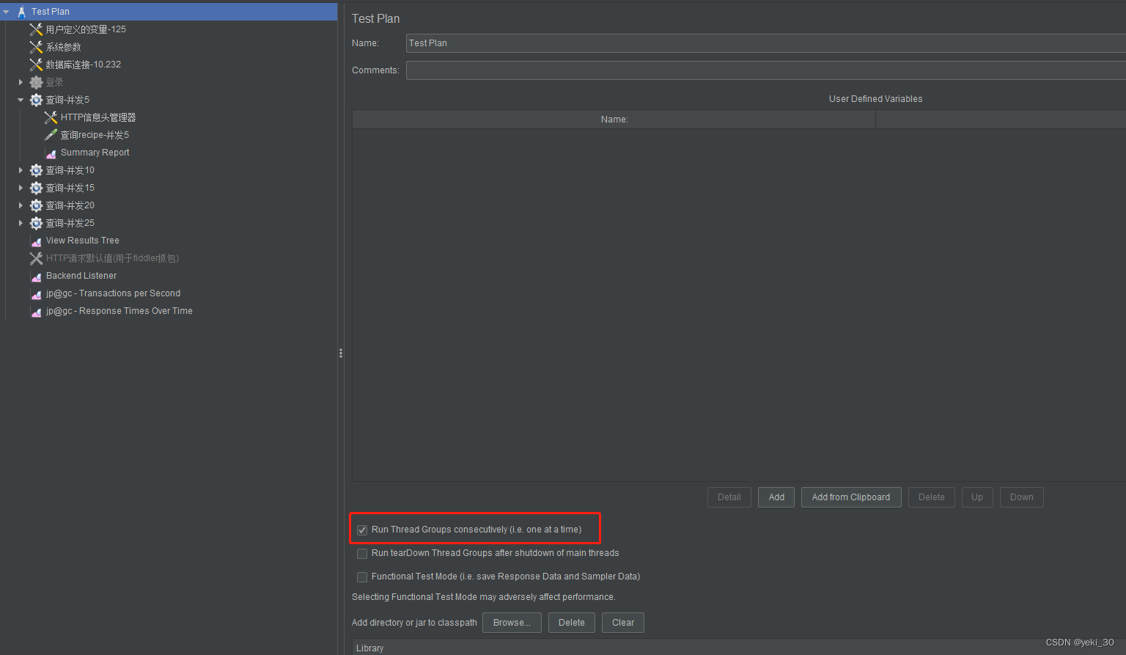Select 查询recipe-并发5 sampler label

point(95,135)
